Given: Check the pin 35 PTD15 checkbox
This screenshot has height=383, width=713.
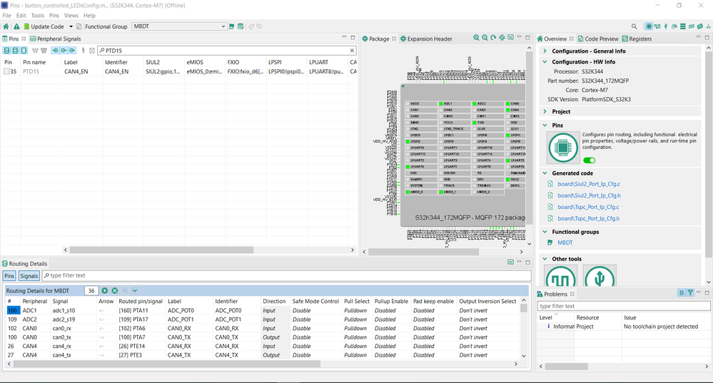Looking at the screenshot, I should tap(6, 71).
